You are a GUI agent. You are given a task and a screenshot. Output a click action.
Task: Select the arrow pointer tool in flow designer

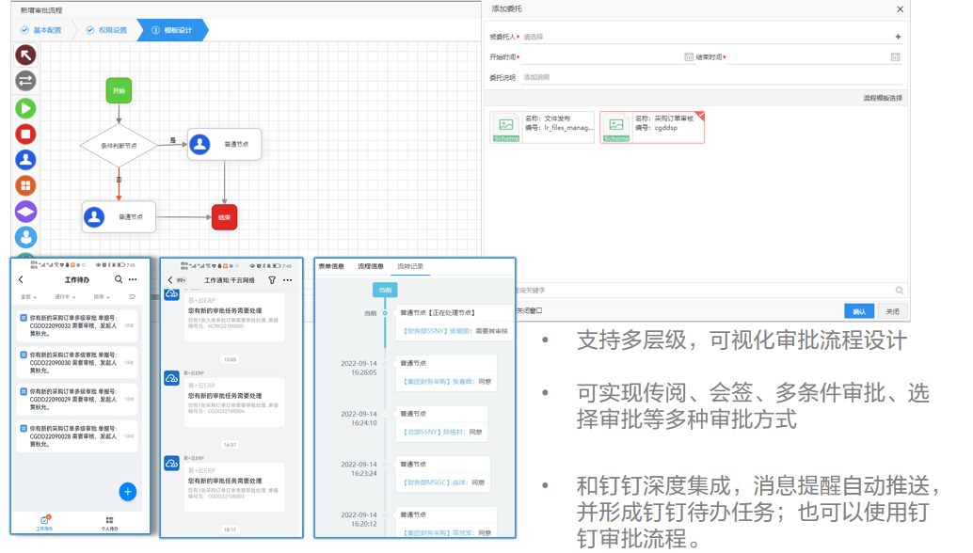click(25, 55)
